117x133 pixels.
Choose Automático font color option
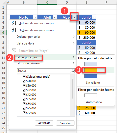[94, 102]
